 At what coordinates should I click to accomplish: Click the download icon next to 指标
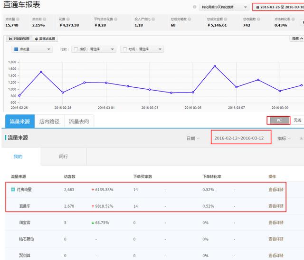click(301, 139)
